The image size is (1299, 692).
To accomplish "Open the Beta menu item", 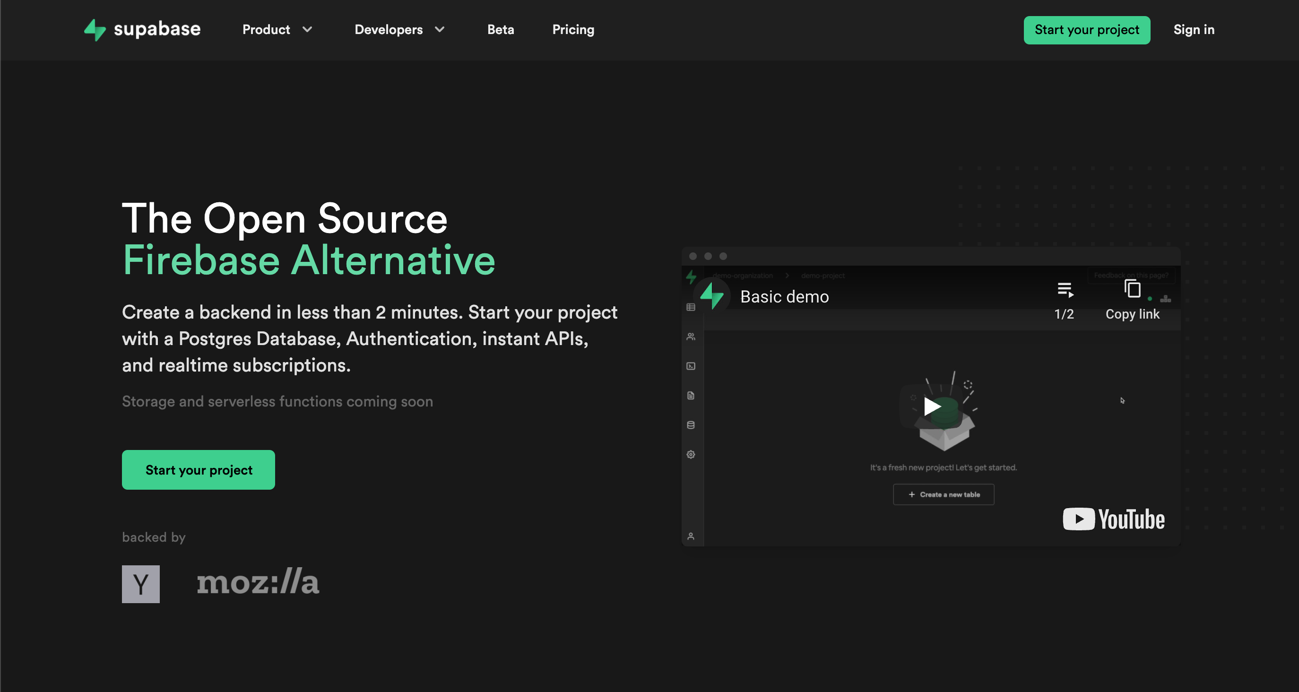I will [x=500, y=30].
